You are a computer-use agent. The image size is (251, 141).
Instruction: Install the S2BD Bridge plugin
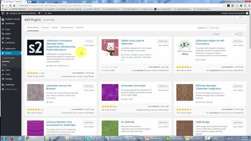(x=238, y=123)
